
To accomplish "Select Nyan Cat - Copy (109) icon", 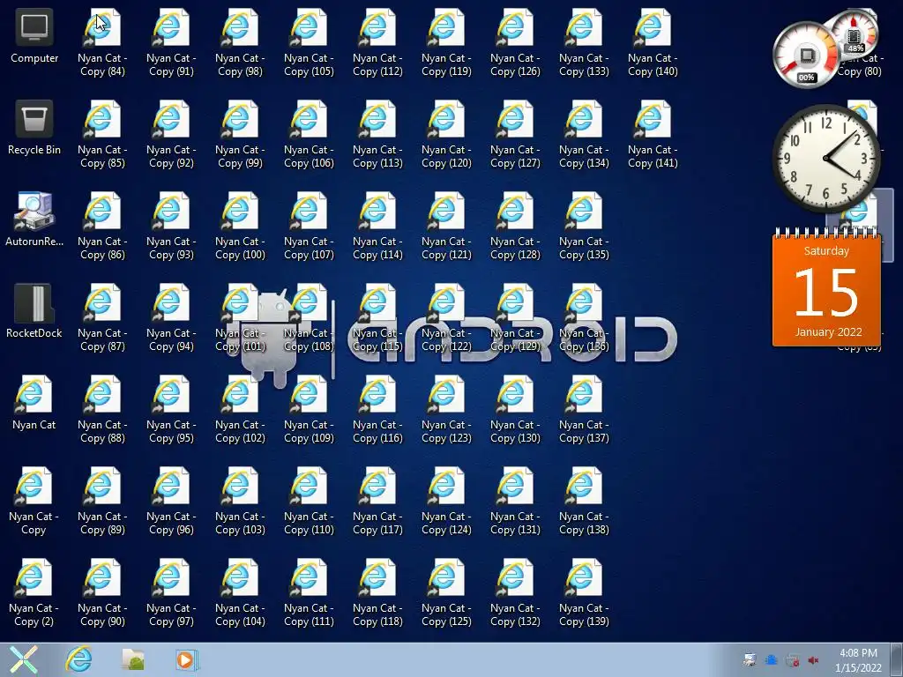I will point(309,410).
